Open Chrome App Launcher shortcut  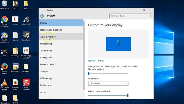[26, 53]
